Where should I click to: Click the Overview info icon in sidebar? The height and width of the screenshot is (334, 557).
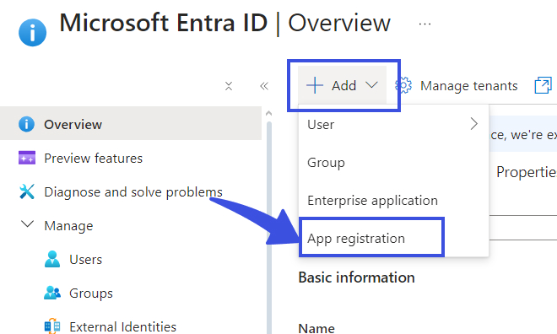tap(27, 124)
